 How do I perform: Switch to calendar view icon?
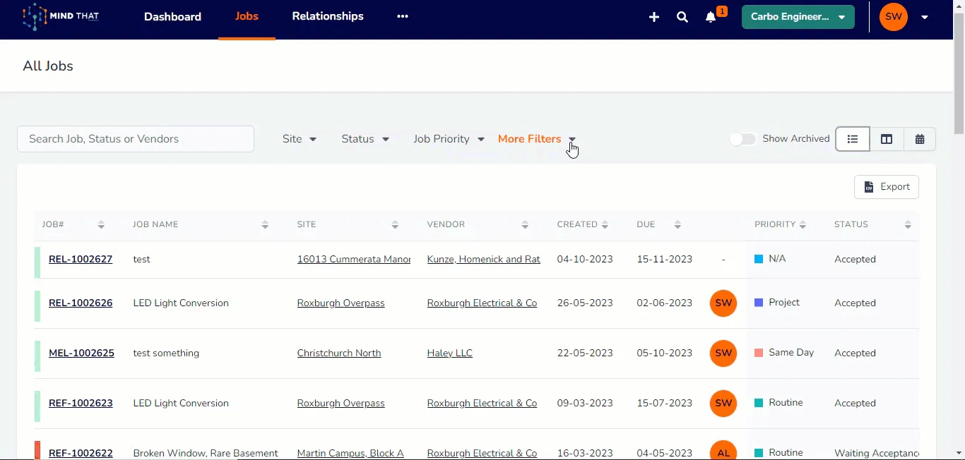coord(920,139)
